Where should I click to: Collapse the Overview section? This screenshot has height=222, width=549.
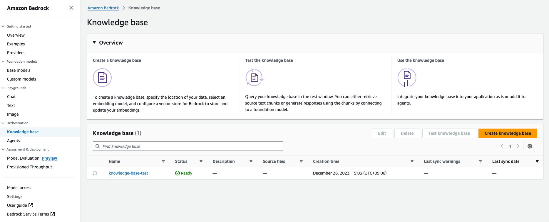[x=94, y=42]
